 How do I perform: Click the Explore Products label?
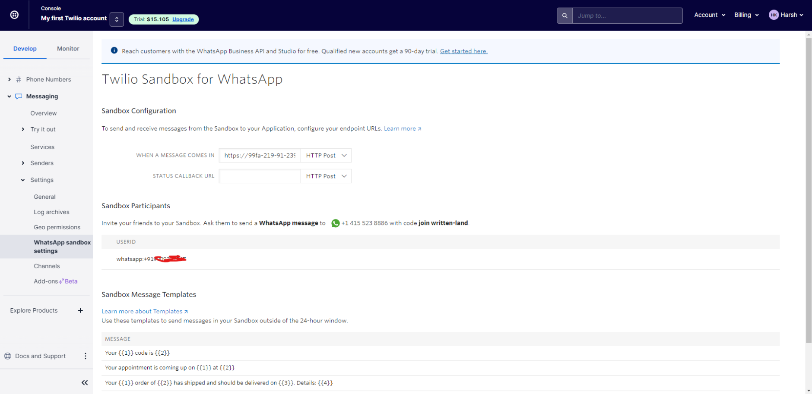click(34, 310)
